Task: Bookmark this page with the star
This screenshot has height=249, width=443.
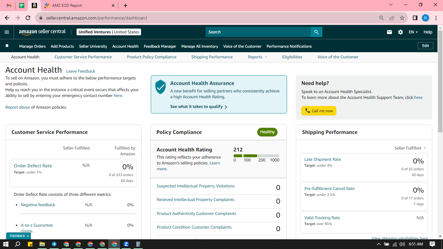Action: (x=402, y=18)
